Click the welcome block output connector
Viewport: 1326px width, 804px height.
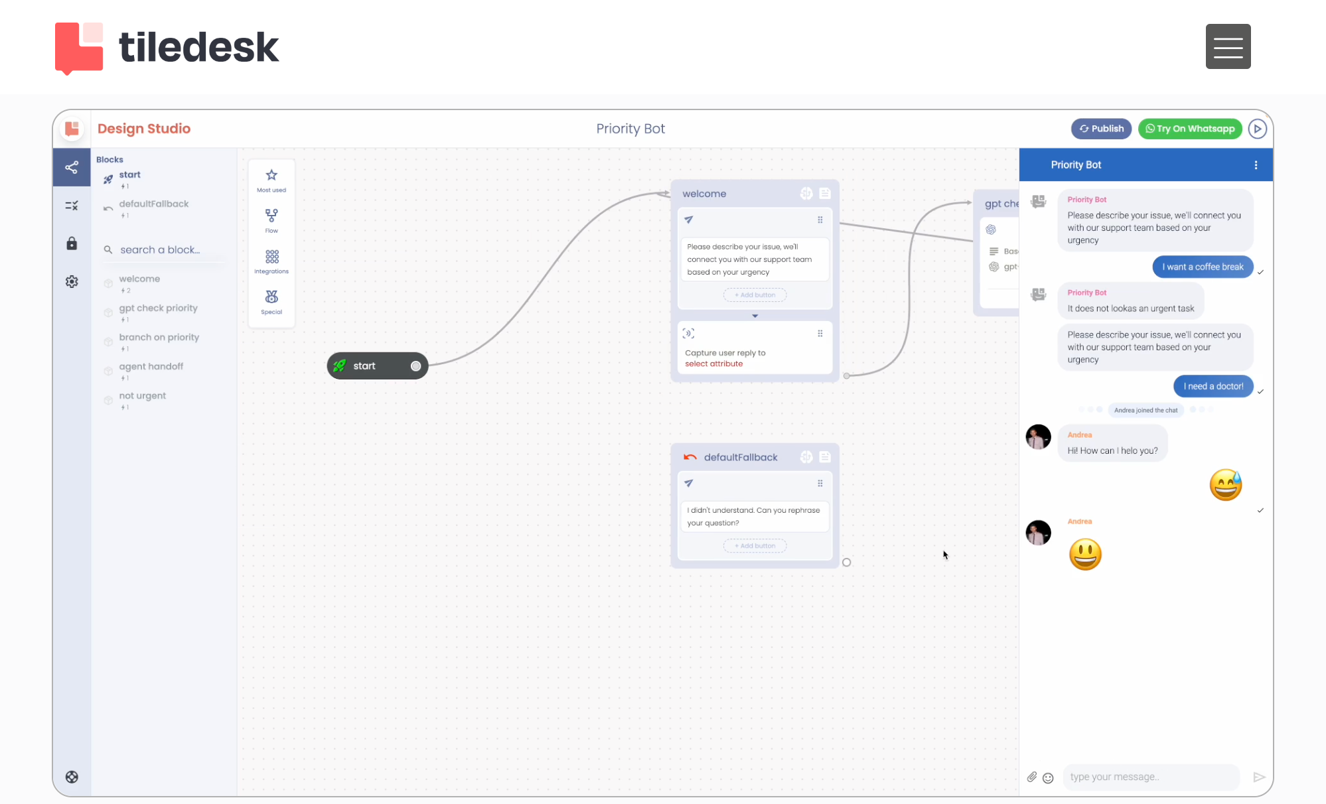pyautogui.click(x=846, y=375)
